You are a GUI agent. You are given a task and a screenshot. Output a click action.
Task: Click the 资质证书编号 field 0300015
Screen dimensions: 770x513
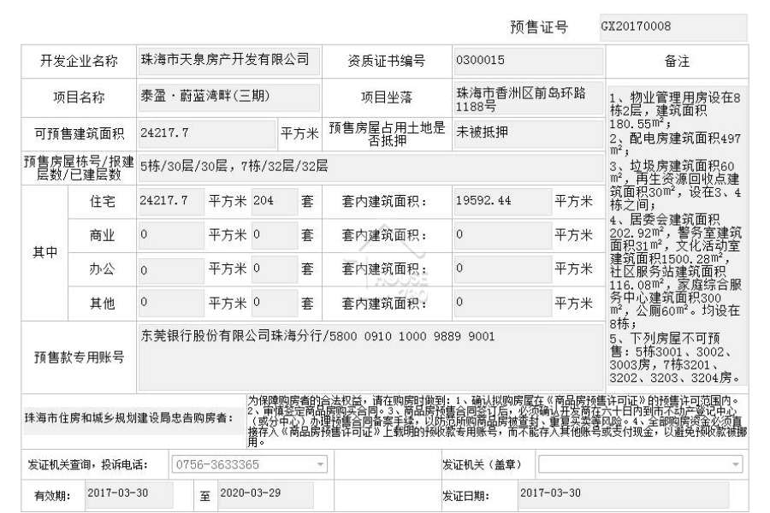(x=529, y=61)
